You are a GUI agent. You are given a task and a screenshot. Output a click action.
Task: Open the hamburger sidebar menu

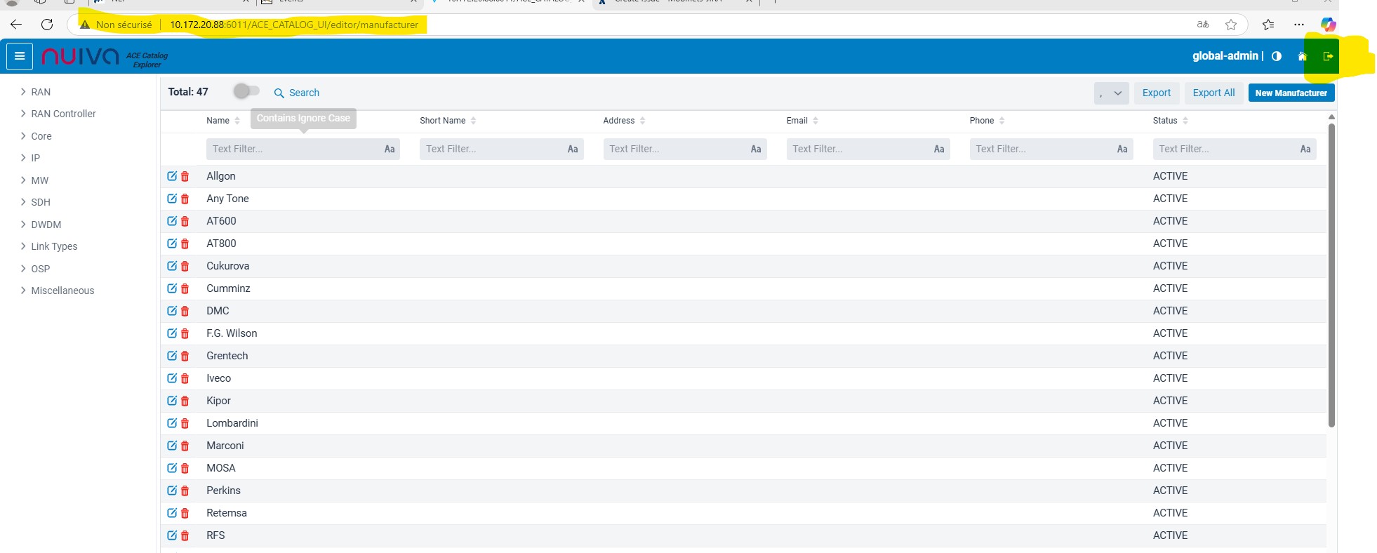click(20, 56)
